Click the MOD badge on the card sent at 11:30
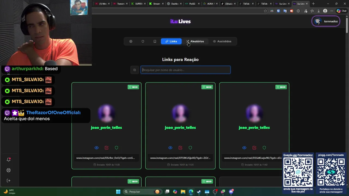 coord(133,87)
